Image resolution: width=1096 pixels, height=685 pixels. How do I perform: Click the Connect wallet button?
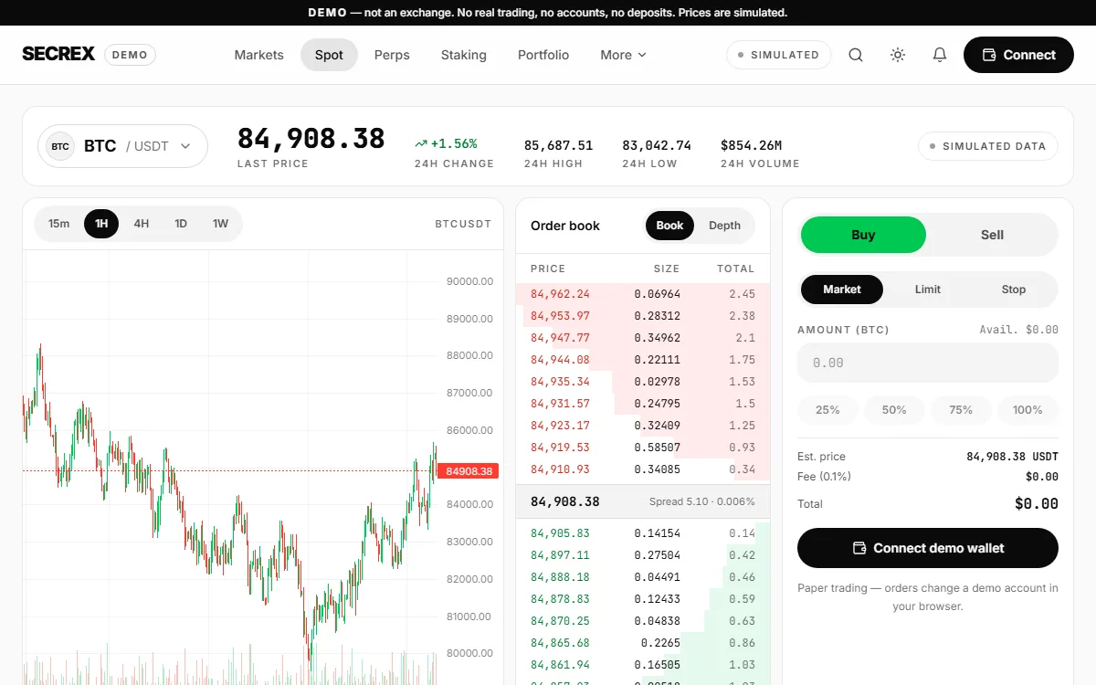click(x=1018, y=55)
